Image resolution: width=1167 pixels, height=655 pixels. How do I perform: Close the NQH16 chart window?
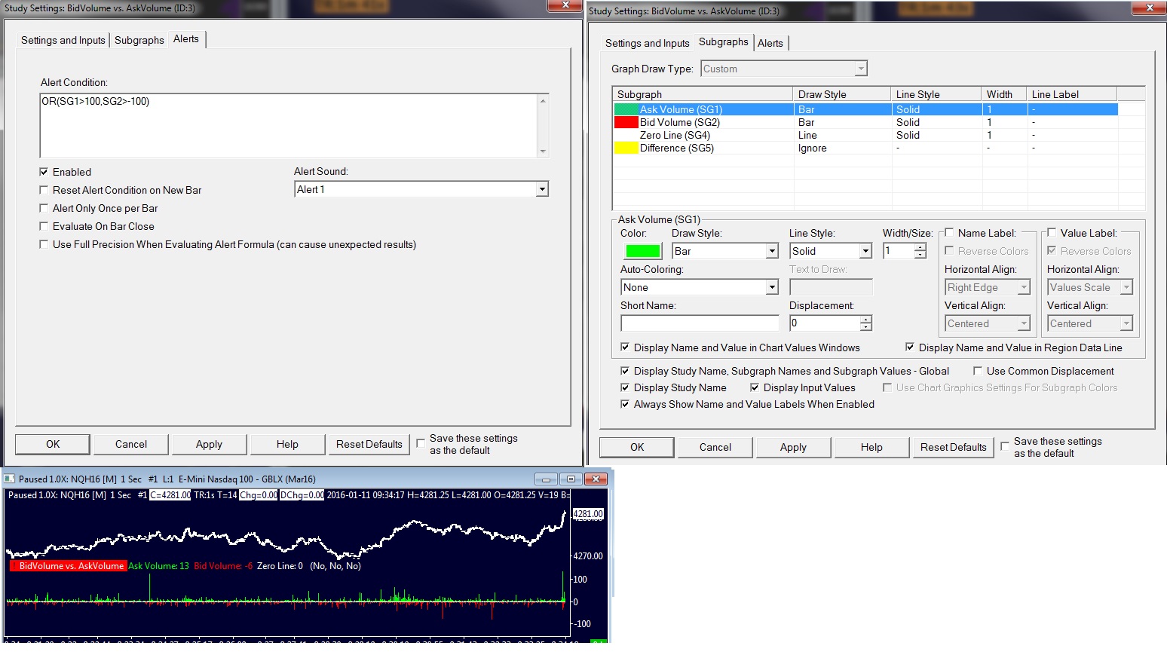(596, 479)
